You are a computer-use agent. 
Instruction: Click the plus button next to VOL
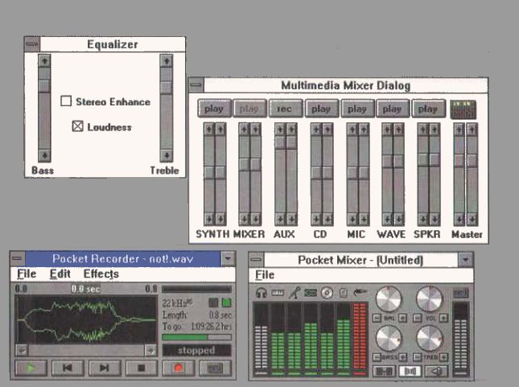click(443, 318)
